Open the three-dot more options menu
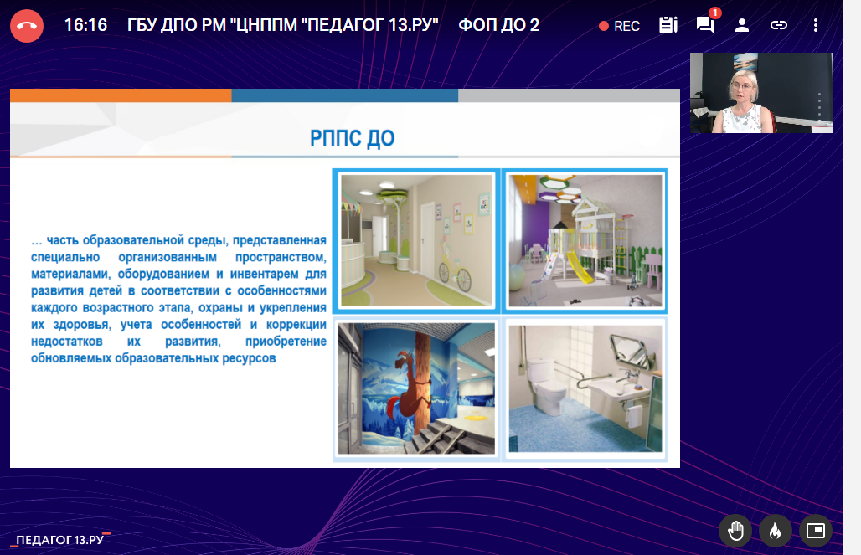 816,25
